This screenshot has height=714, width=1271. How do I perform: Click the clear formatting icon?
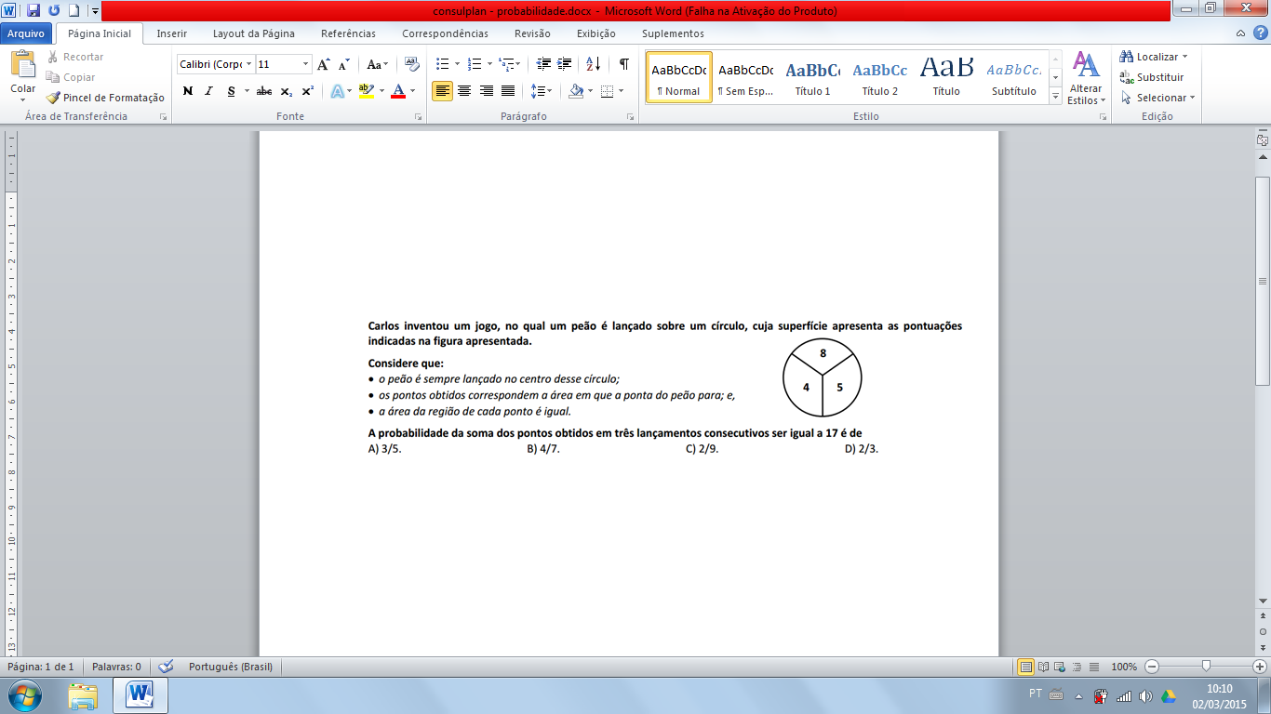tap(411, 64)
